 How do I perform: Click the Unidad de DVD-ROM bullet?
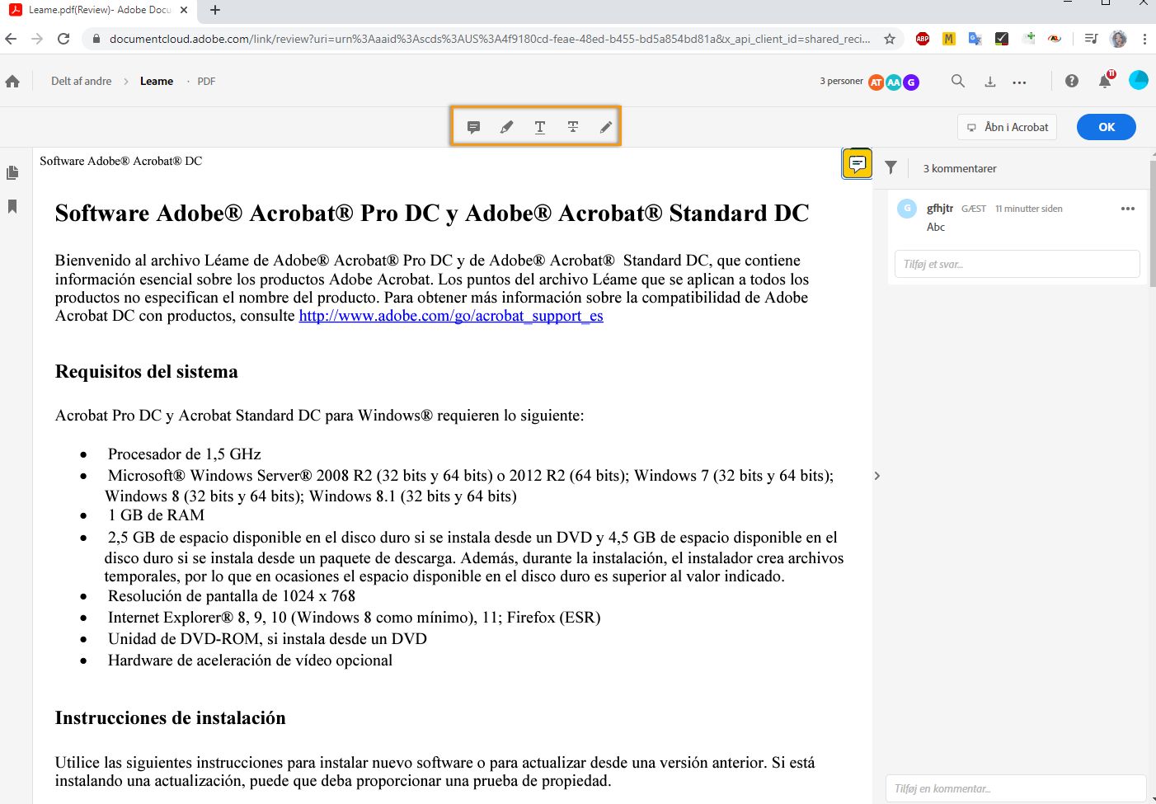point(267,639)
